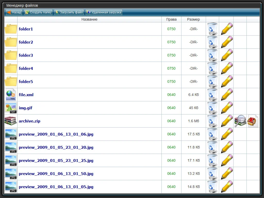Click the Назад back button
264x198 pixels.
pos(14,12)
